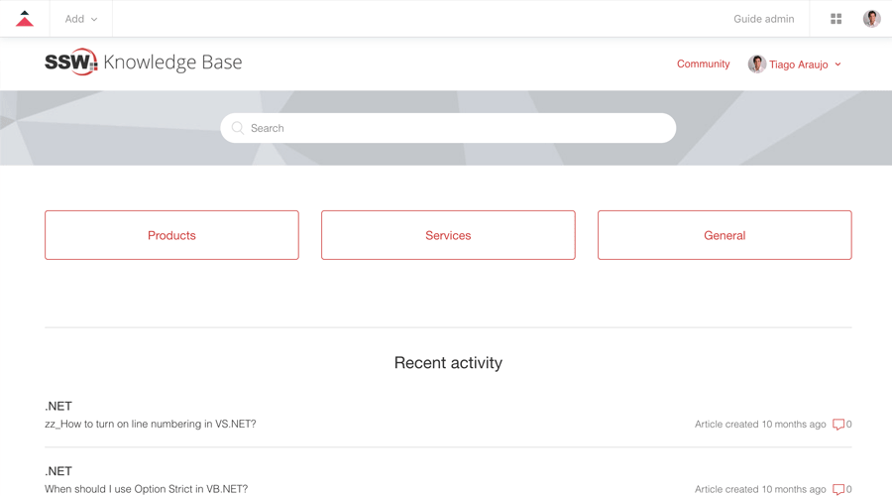Click comment icon for line numbering article
Screen dimensions: 892x496
click(837, 425)
